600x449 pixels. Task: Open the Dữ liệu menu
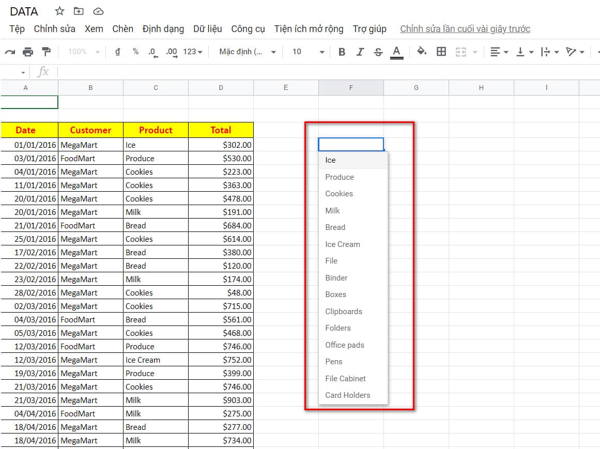[207, 29]
